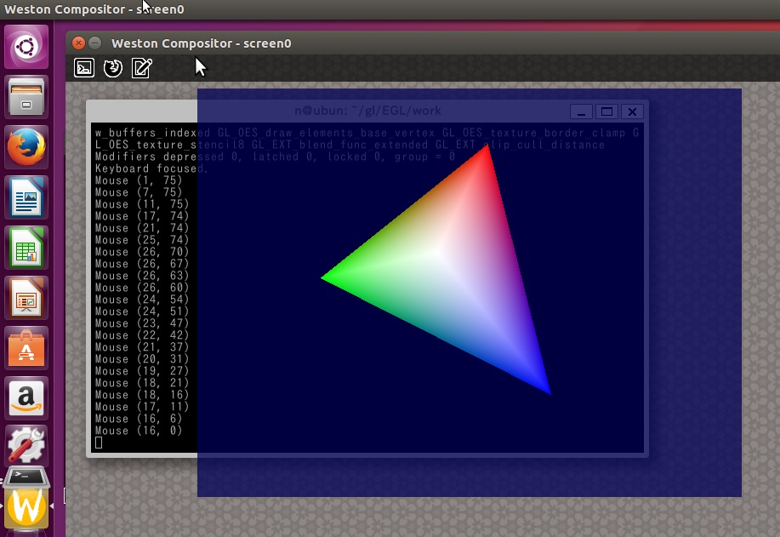
Task: Open LibreOffice Writer from the dock
Action: [27, 198]
